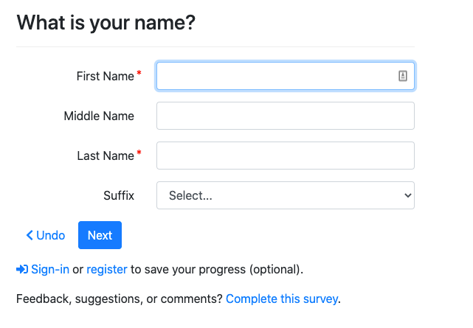The width and height of the screenshot is (473, 328).
Task: Click the "What is your name?" heading
Action: coord(106,22)
